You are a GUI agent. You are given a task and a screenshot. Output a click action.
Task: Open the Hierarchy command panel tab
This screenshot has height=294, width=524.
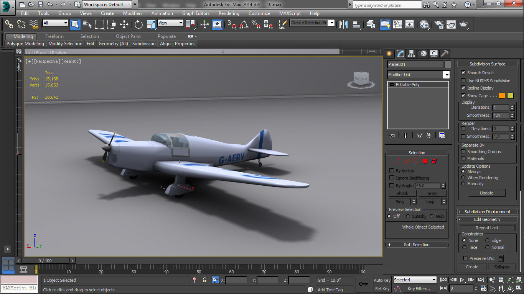411,54
